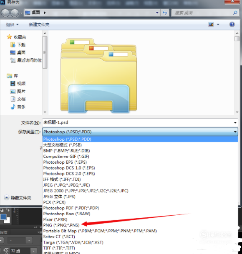Open the address bar history dropdown

[x=157, y=13]
